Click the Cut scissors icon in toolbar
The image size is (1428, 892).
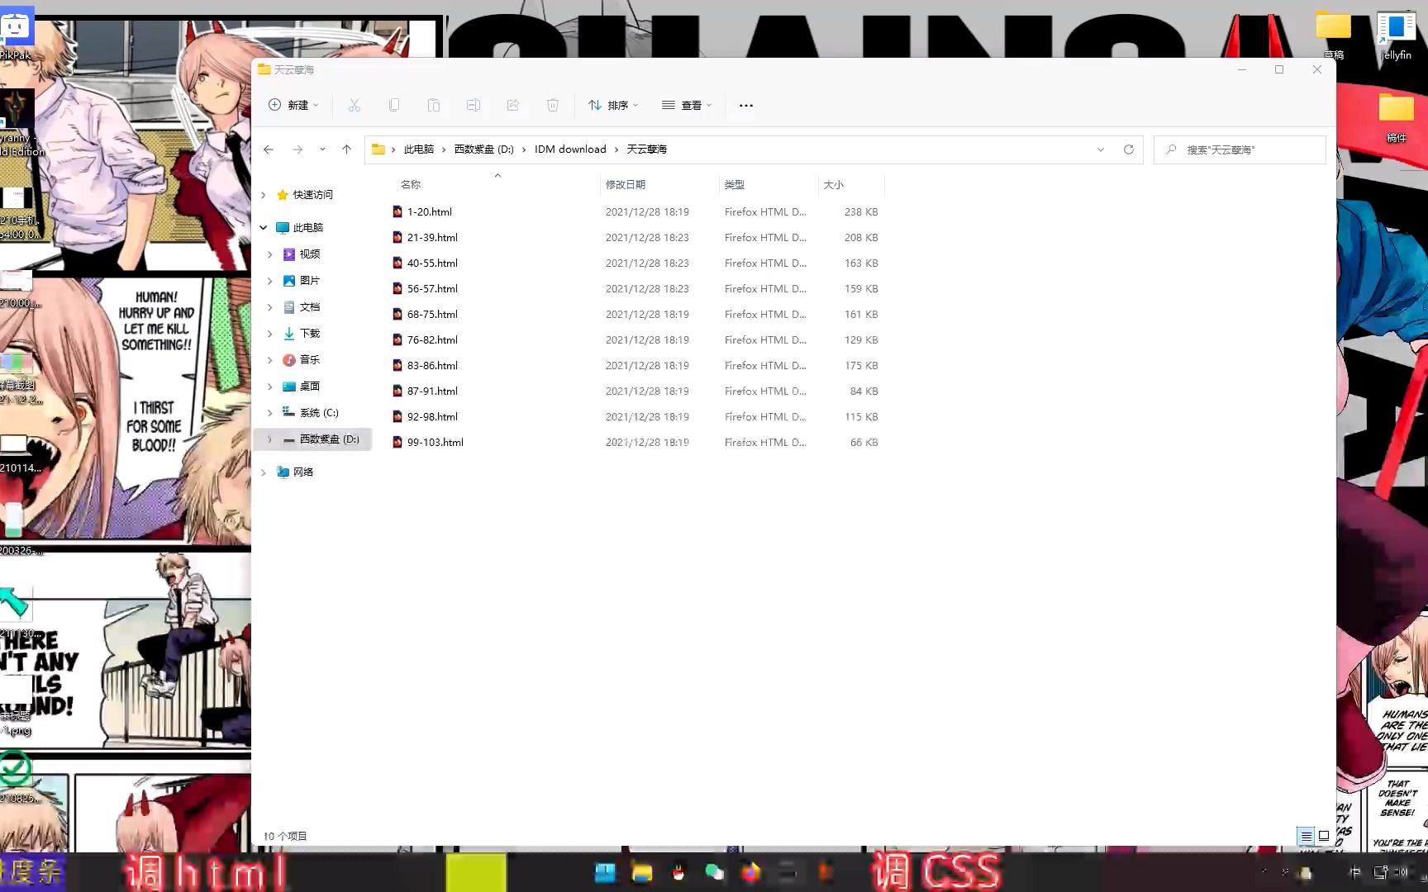coord(355,105)
